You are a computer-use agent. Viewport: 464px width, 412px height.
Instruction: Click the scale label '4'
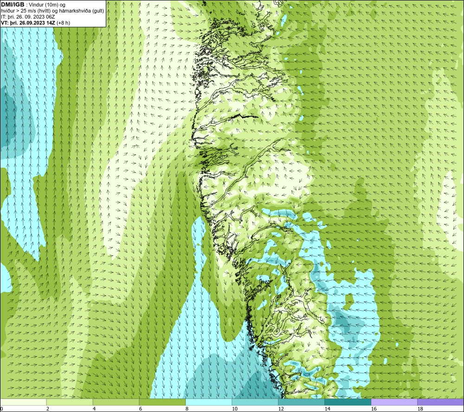point(94,409)
